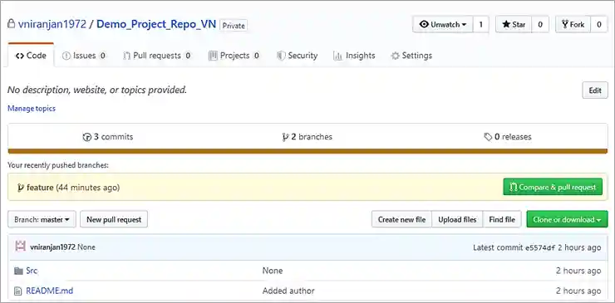Click the private repo lock icon

12,24
